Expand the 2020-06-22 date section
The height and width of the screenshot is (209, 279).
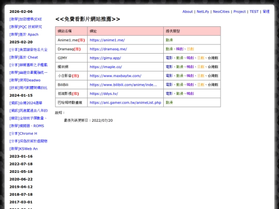(21, 179)
